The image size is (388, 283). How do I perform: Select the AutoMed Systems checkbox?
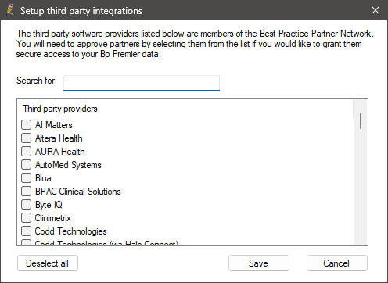click(x=26, y=164)
